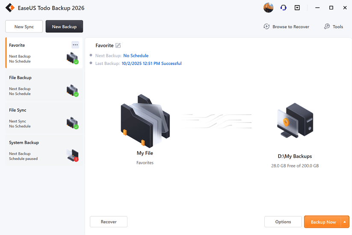Image resolution: width=352 pixels, height=235 pixels.
Task: Select the File Backup task
Action: pyautogui.click(x=44, y=85)
